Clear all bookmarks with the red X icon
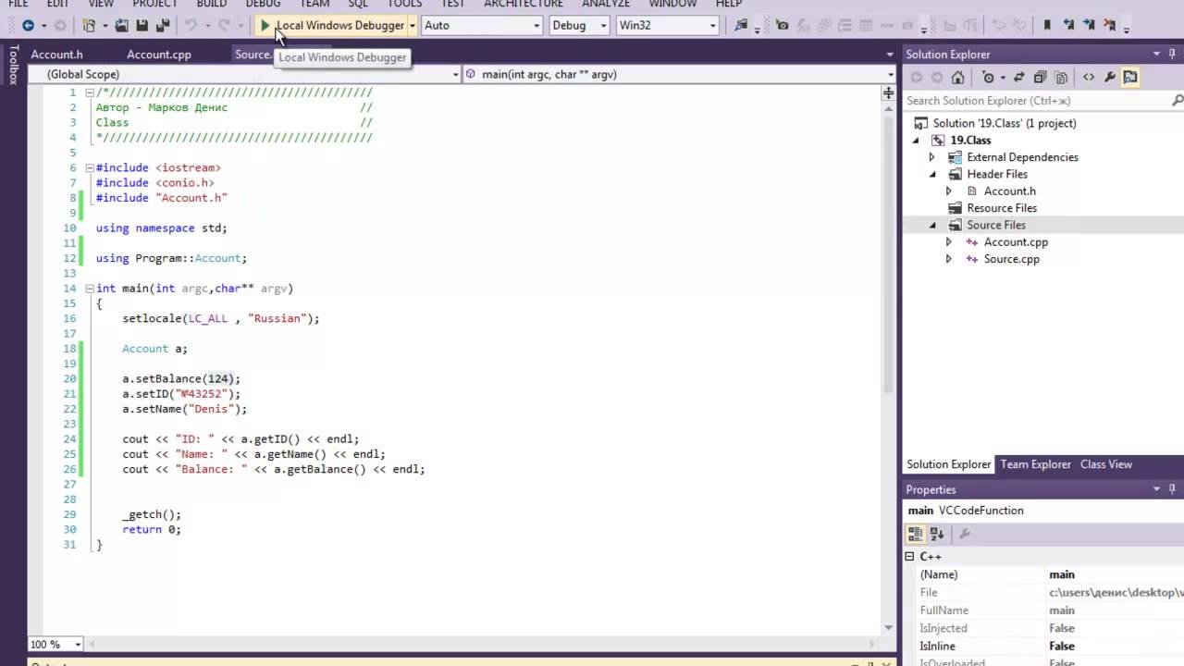The height and width of the screenshot is (666, 1184). 1110,26
